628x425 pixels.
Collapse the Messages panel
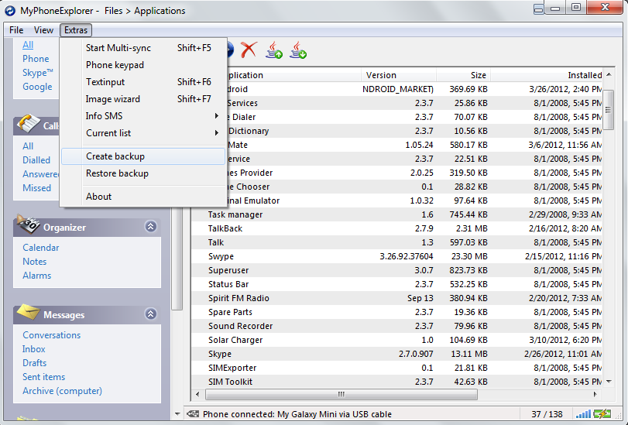tap(150, 314)
